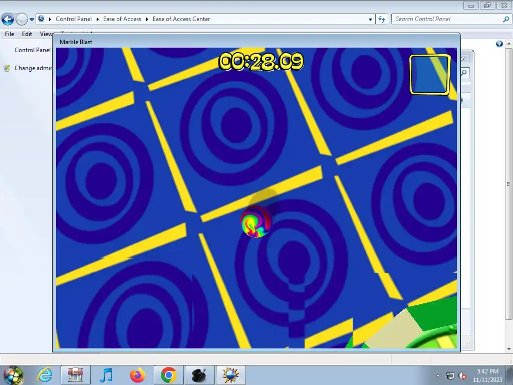Open the Windows Start menu
The image size is (513, 385).
tap(14, 375)
